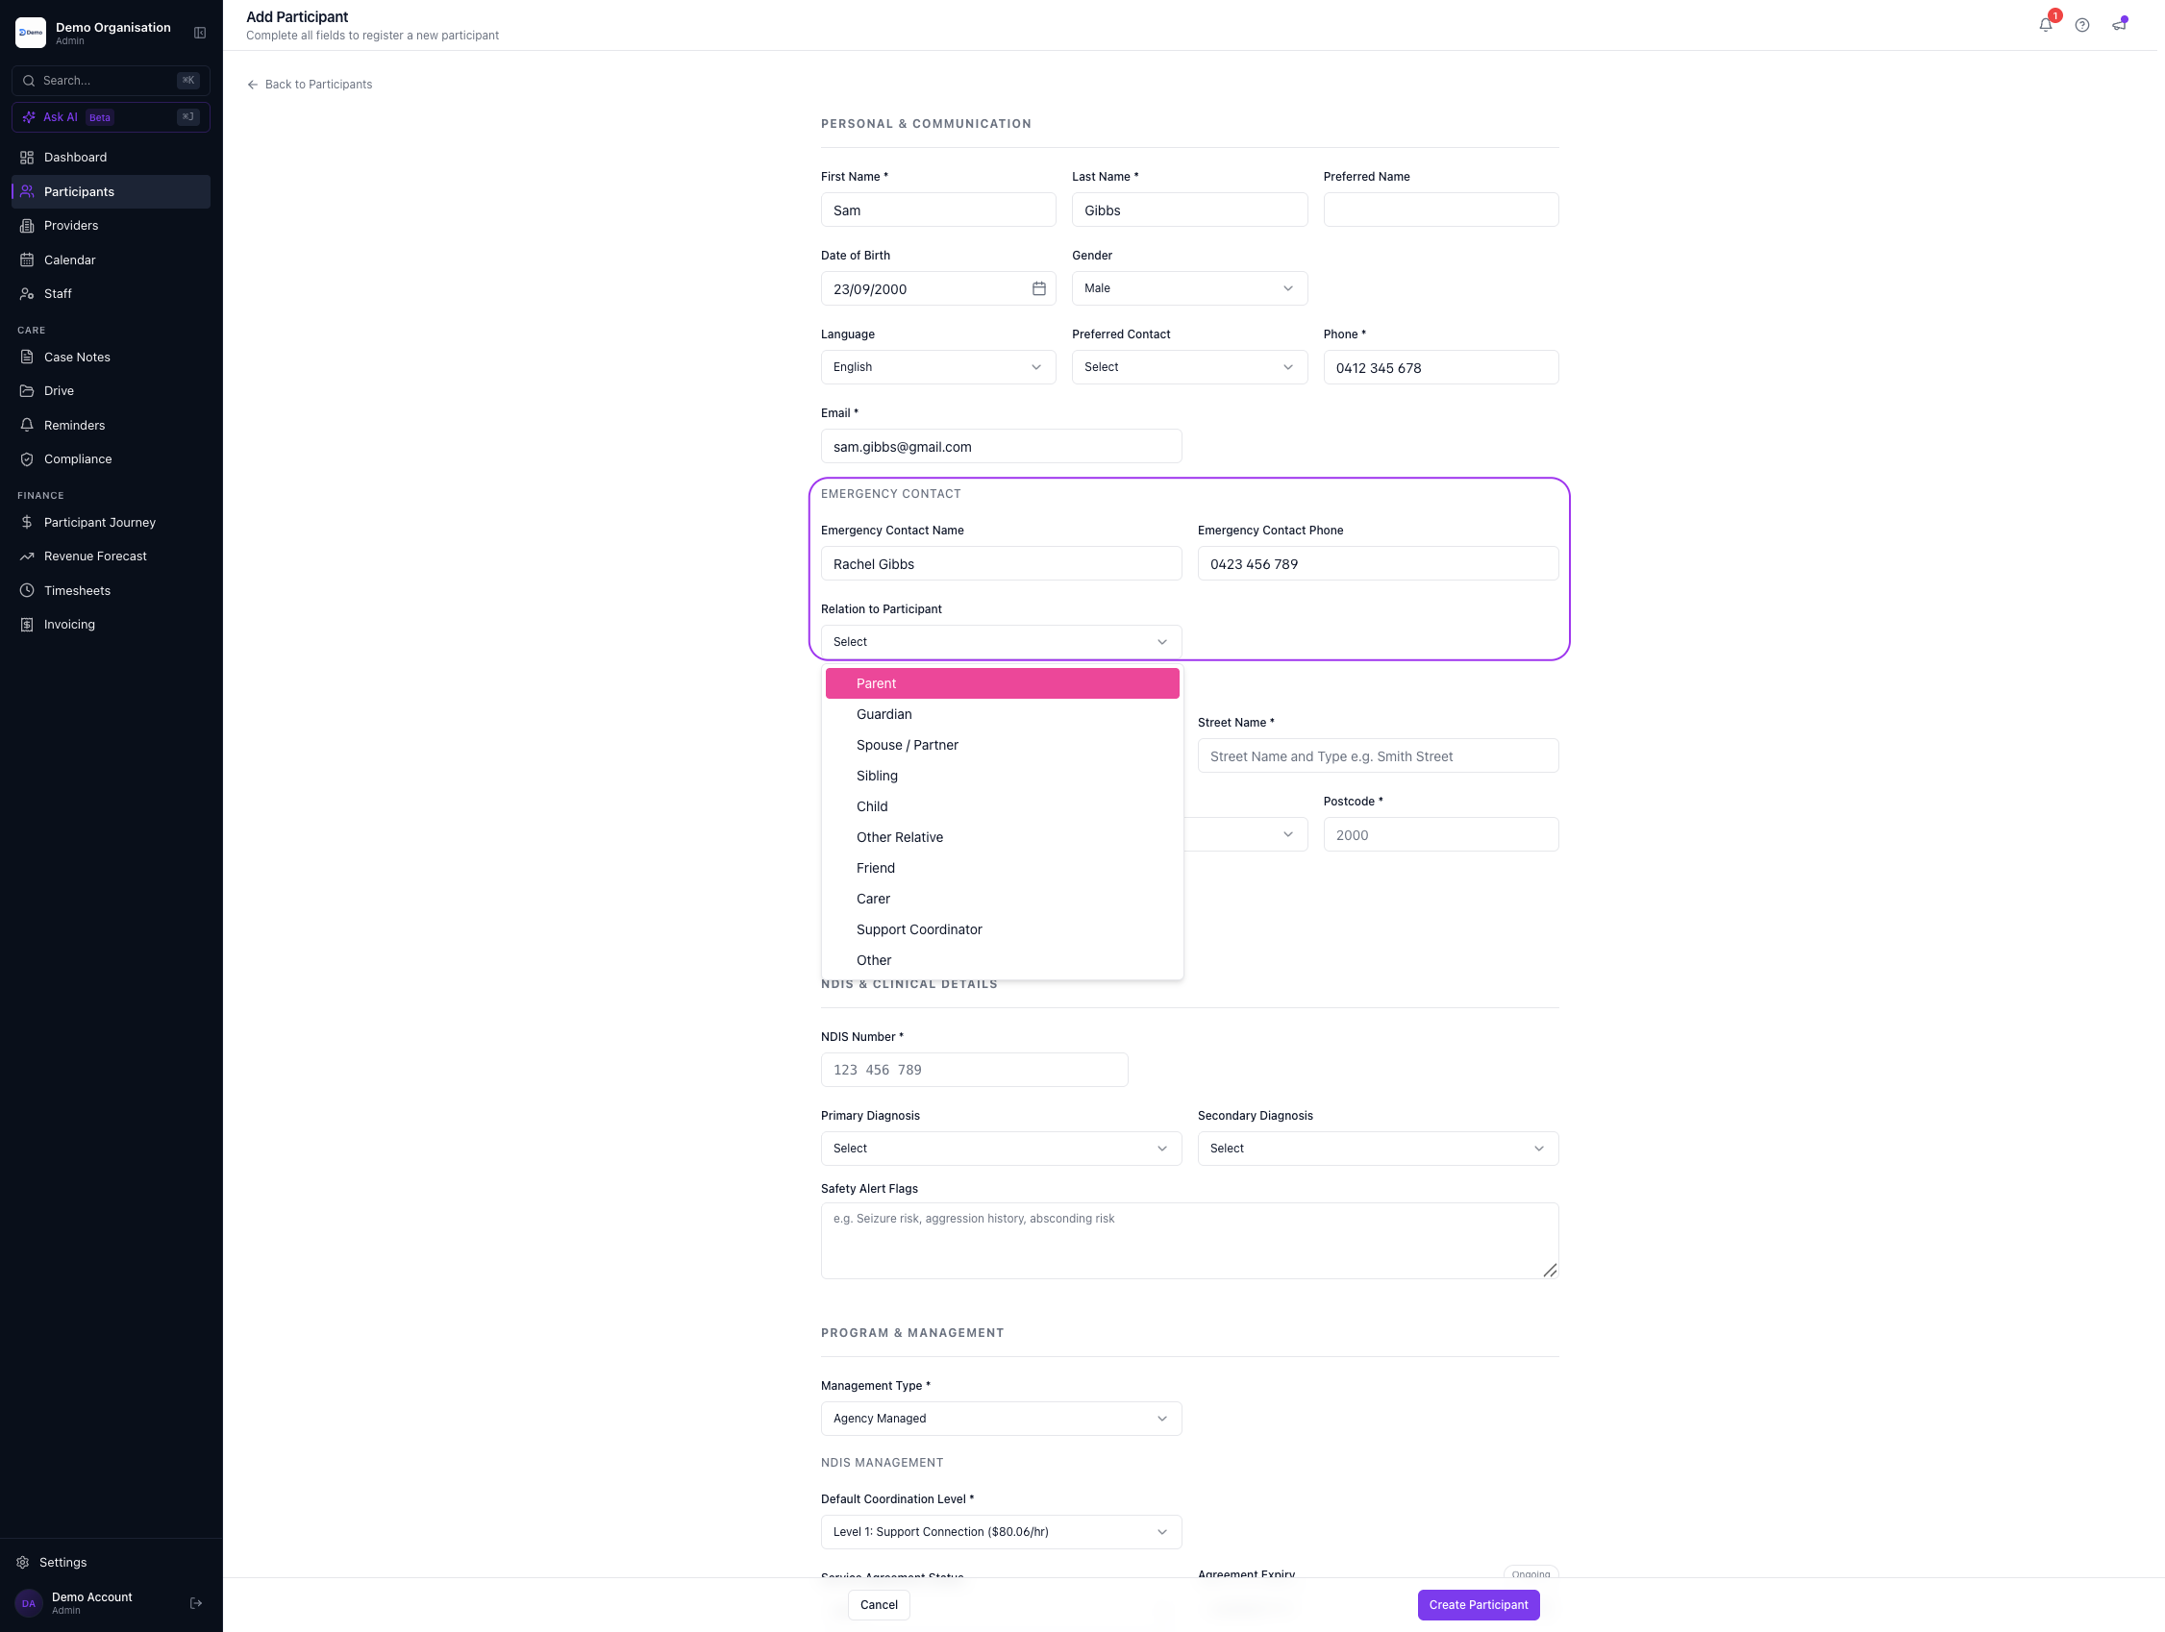Viewport: 2165px width, 1632px height.
Task: Open Participant Journey
Action: (111, 523)
